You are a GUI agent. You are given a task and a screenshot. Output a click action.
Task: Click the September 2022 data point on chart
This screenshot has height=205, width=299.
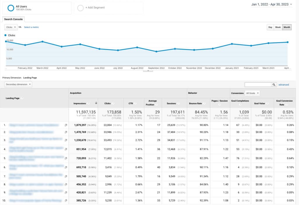(x=157, y=51)
